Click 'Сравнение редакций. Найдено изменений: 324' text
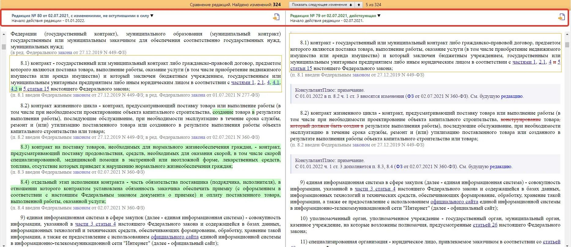The image size is (571, 247). tap(235, 5)
